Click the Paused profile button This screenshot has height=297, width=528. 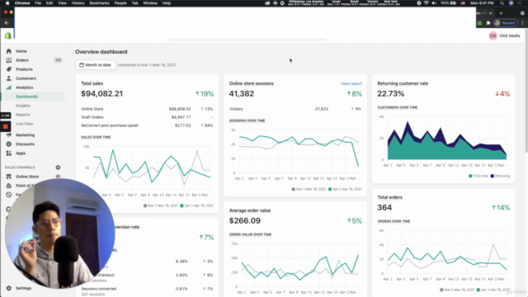pyautogui.click(x=505, y=23)
